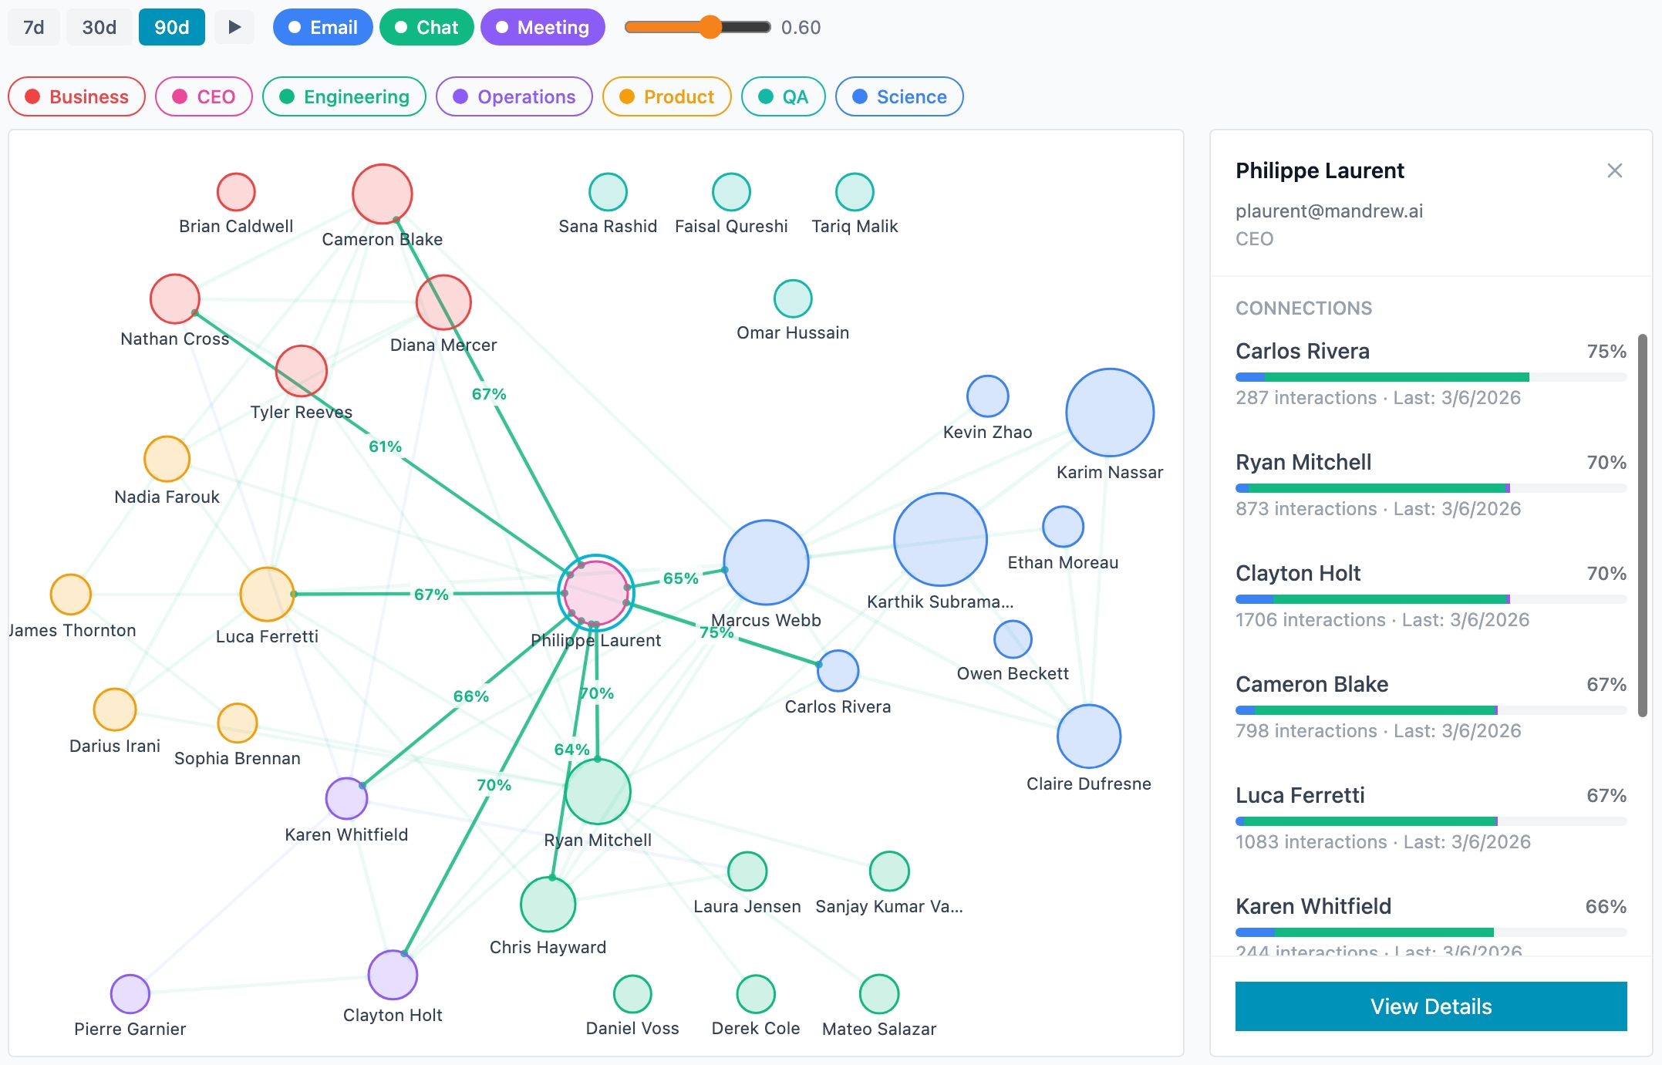Toggle the Email interaction filter
Image resolution: width=1662 pixels, height=1065 pixels.
pyautogui.click(x=322, y=27)
